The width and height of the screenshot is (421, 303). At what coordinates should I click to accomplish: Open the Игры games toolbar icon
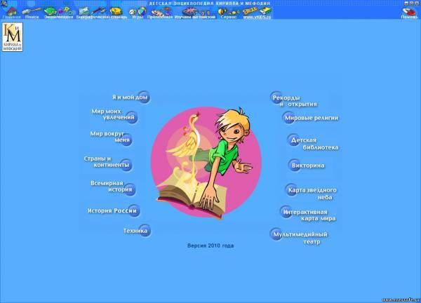138,13
